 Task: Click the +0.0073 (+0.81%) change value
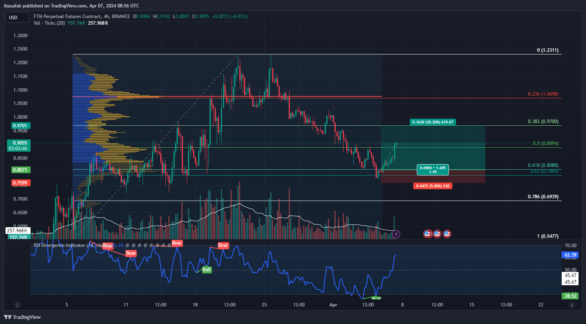(230, 16)
